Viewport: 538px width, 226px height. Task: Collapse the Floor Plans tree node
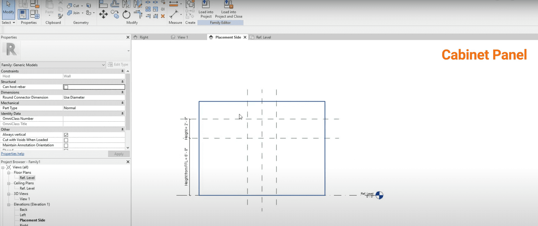click(9, 173)
